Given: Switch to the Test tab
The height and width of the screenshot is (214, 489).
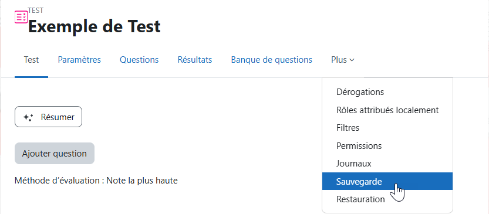Looking at the screenshot, I should [31, 60].
